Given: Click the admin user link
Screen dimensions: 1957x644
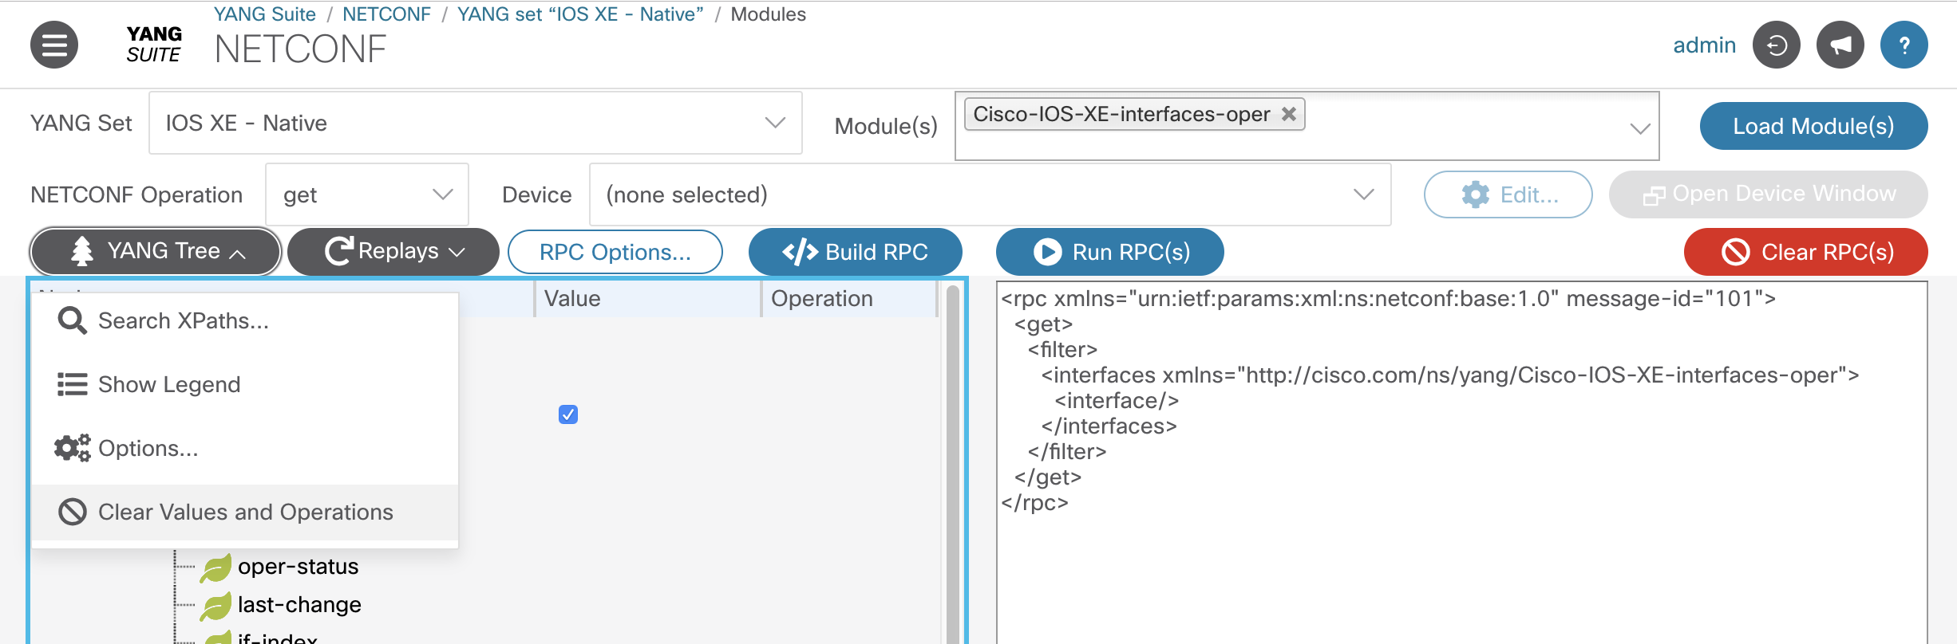Looking at the screenshot, I should click(x=1704, y=45).
